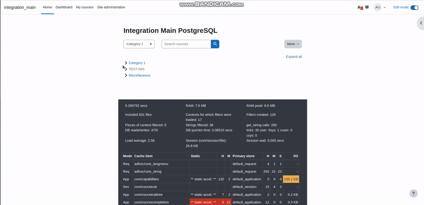
Task: Click the Edit mode label
Action: click(401, 7)
